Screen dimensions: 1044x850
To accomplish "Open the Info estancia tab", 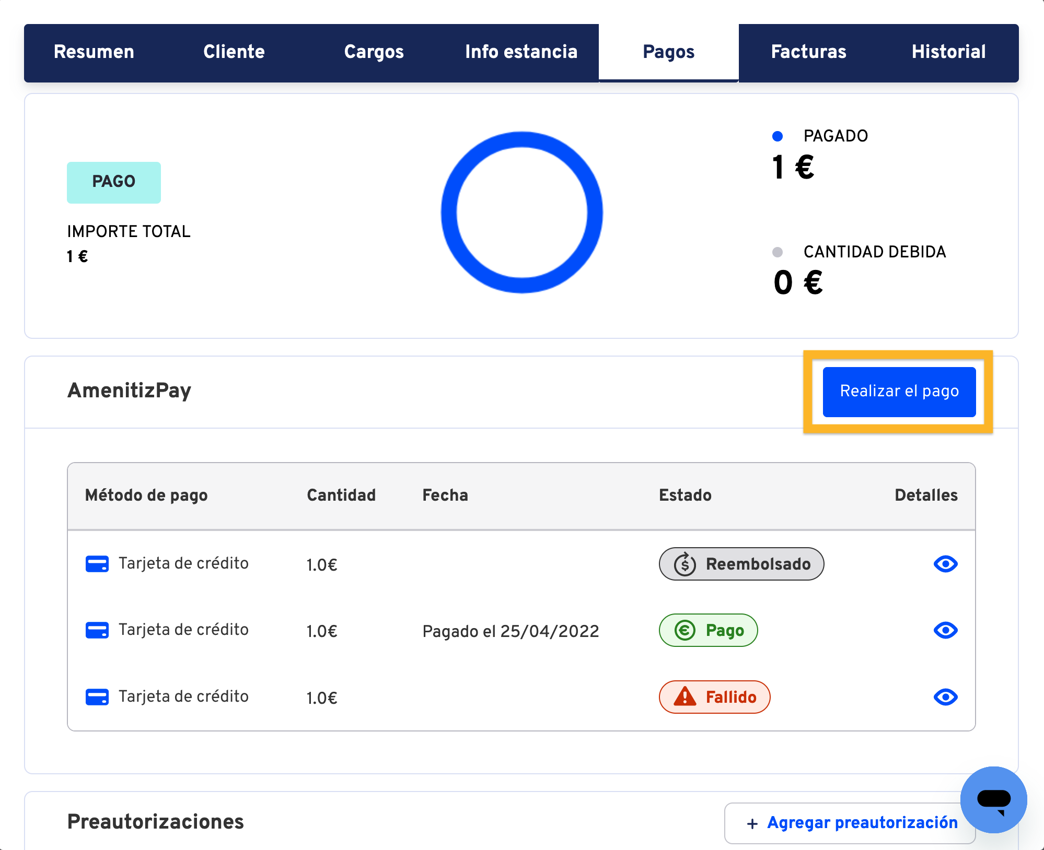I will 521,52.
